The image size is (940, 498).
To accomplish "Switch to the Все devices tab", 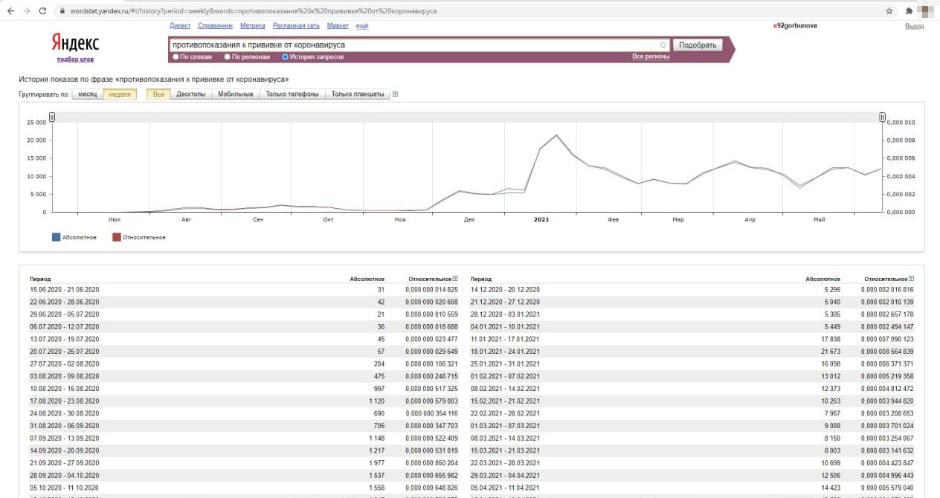I will [158, 94].
